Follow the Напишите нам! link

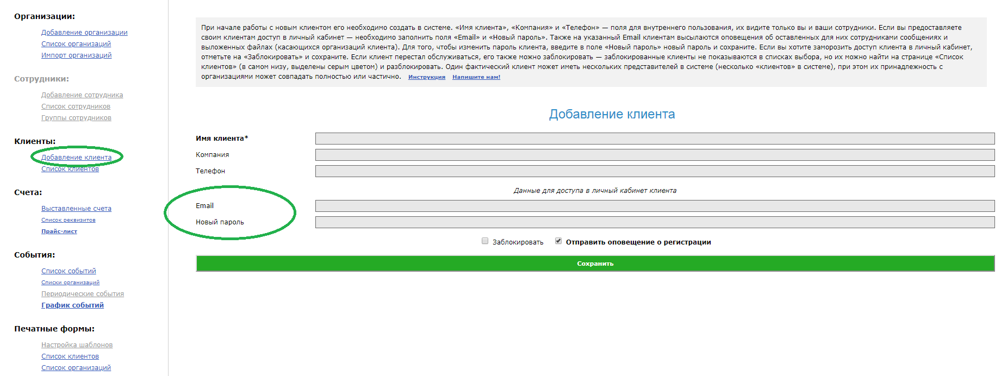476,77
